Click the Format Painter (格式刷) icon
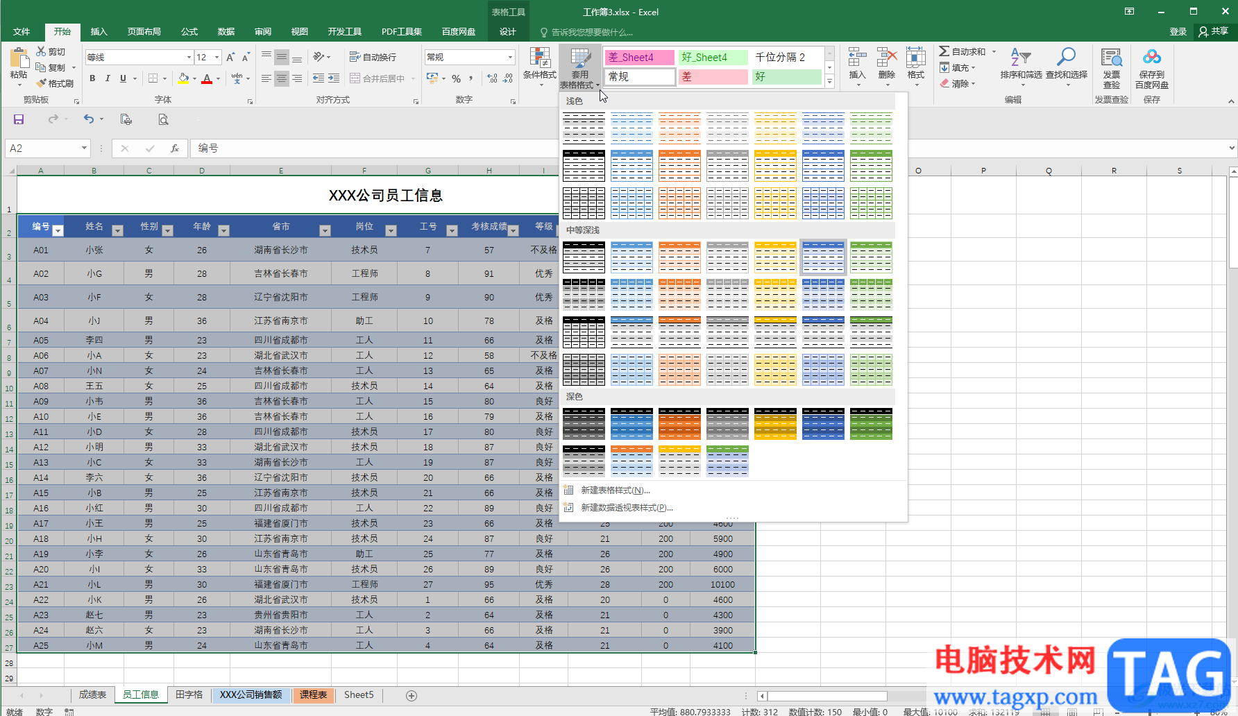Screen dimensions: 1238x716 pos(42,83)
